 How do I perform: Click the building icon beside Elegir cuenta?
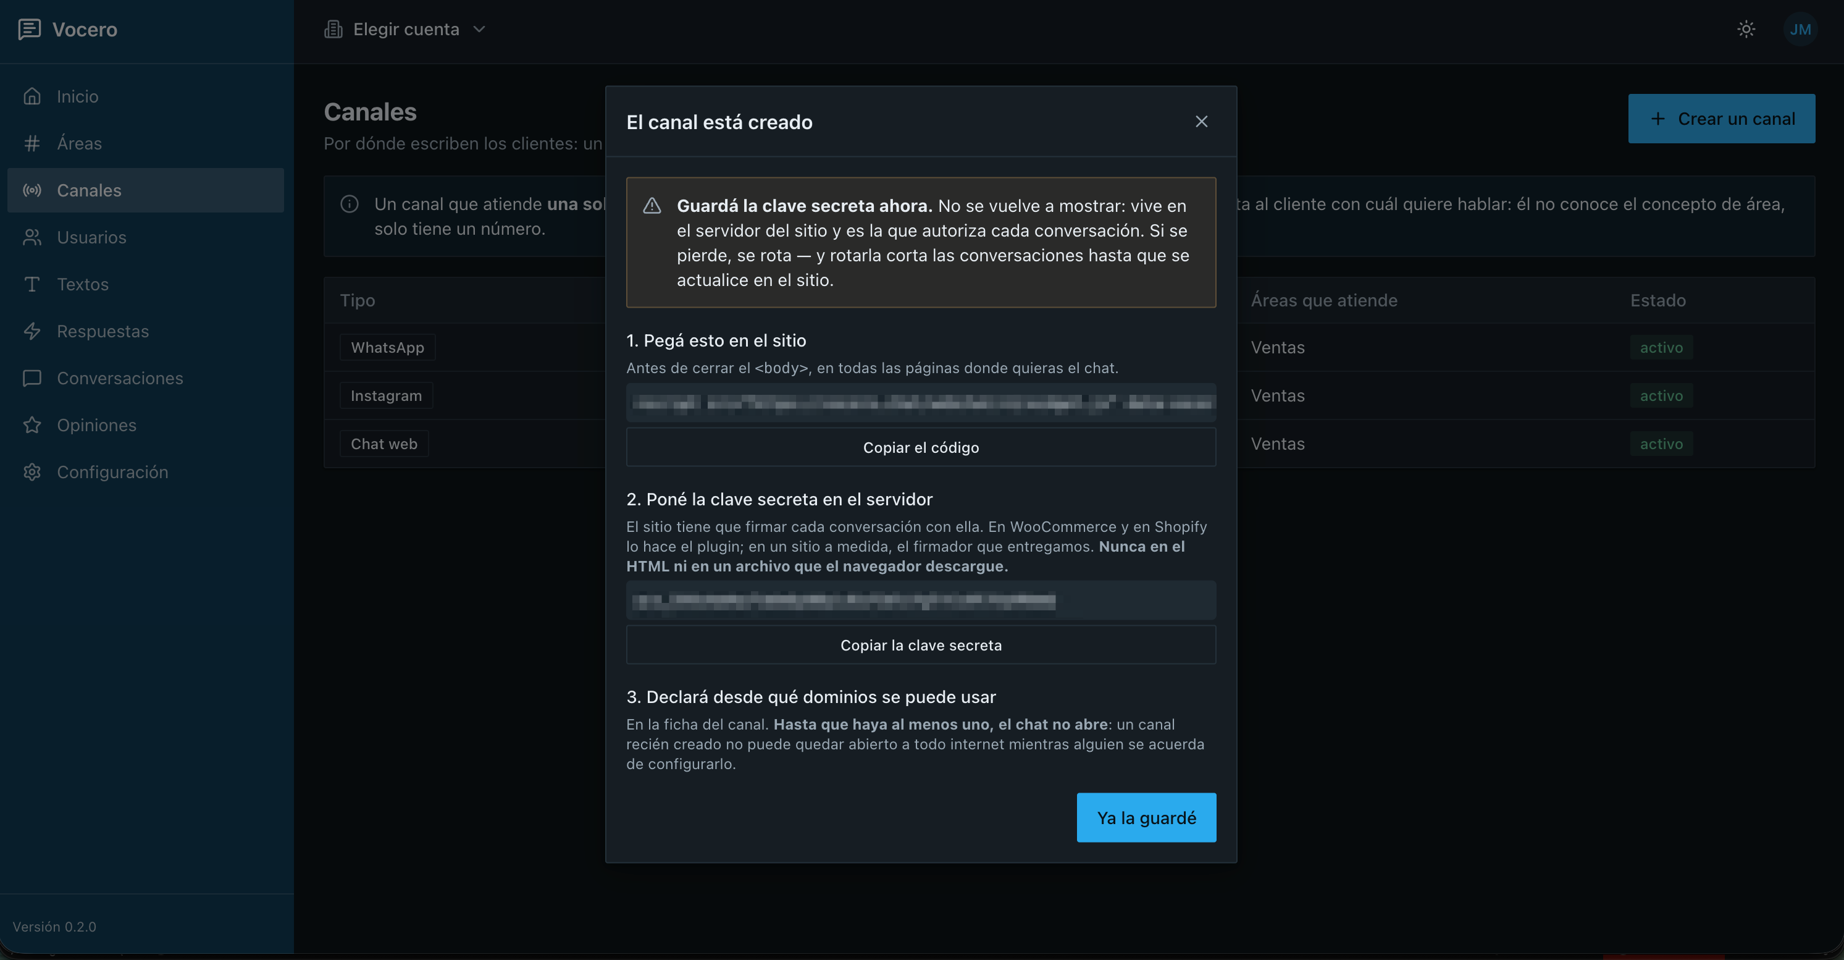(x=333, y=30)
